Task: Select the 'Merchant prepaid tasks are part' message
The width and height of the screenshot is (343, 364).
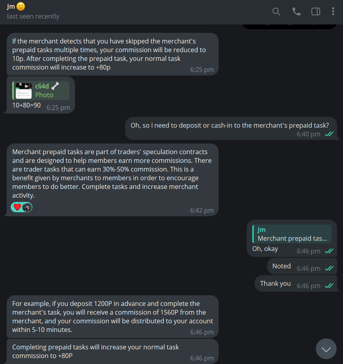Action: 112,180
